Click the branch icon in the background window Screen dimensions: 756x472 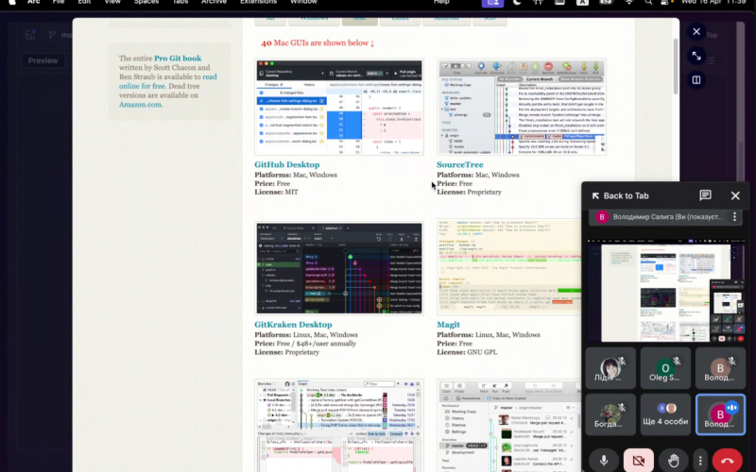(52, 35)
